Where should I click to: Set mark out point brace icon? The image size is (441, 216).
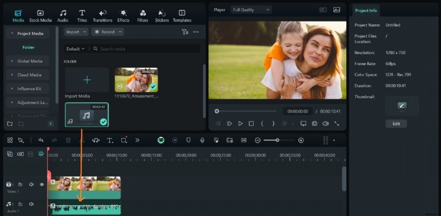click(273, 124)
